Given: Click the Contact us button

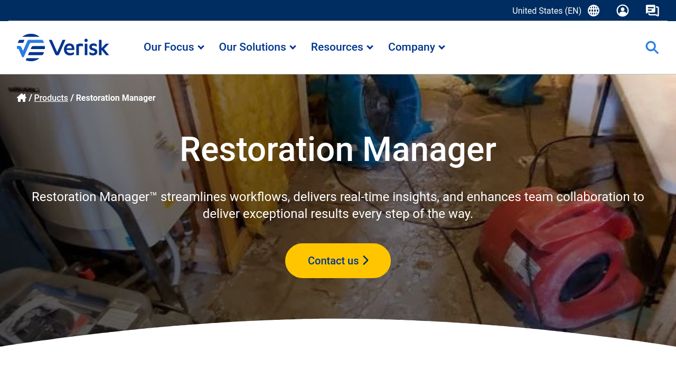Looking at the screenshot, I should point(338,260).
